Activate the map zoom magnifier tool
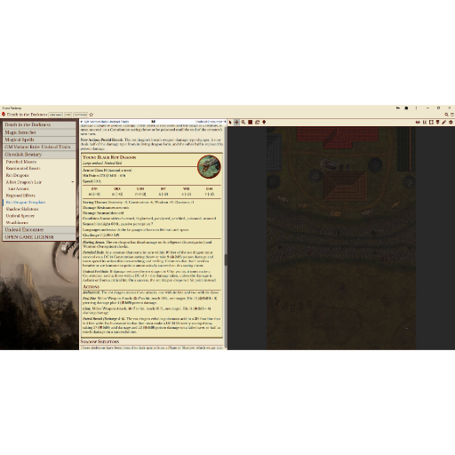This screenshot has width=455, height=455. pos(243,122)
